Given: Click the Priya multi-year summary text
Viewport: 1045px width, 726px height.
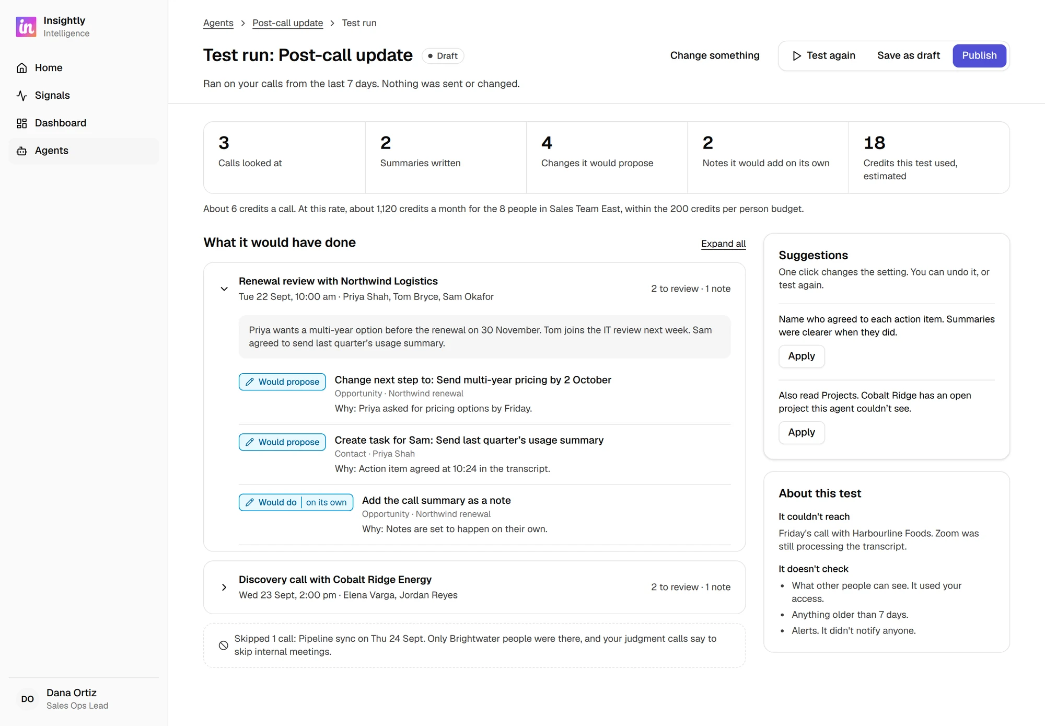Looking at the screenshot, I should tap(484, 337).
